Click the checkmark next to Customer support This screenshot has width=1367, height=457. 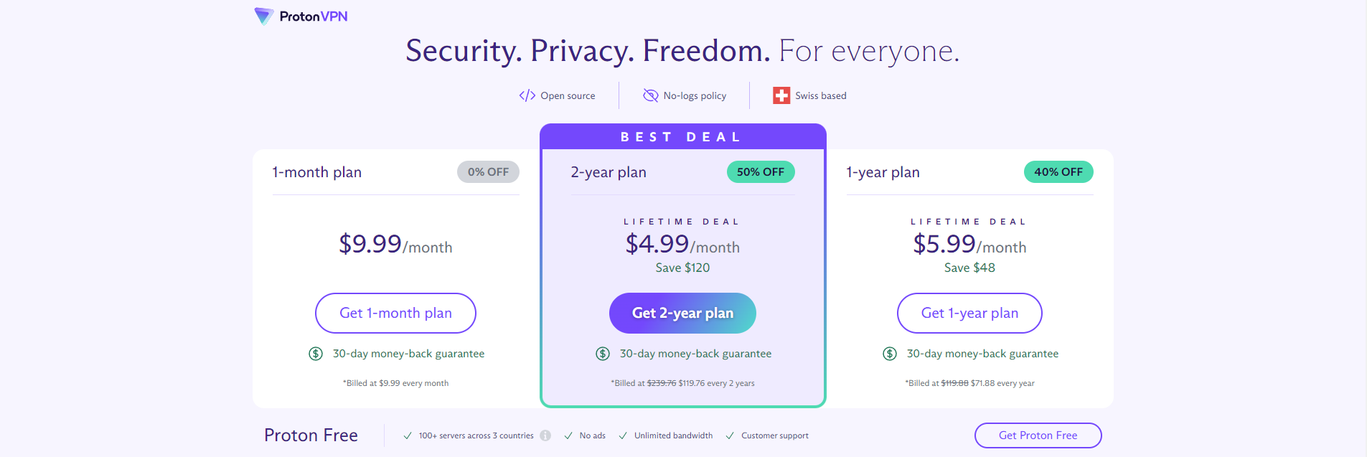tap(730, 435)
